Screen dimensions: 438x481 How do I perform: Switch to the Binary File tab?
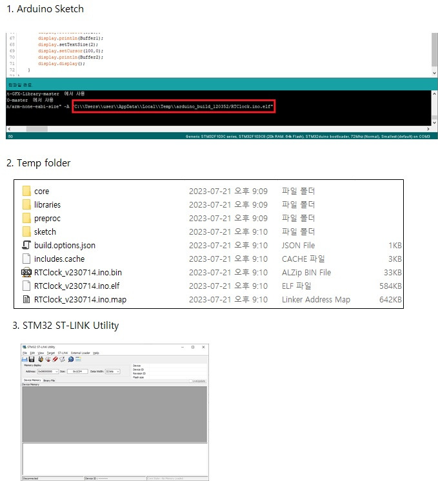click(x=49, y=380)
